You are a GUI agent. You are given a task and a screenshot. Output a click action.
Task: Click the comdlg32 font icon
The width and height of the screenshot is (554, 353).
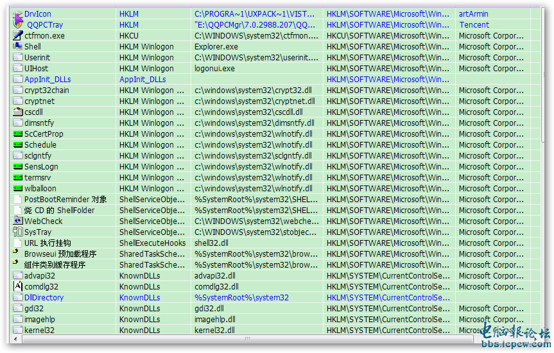(18, 286)
